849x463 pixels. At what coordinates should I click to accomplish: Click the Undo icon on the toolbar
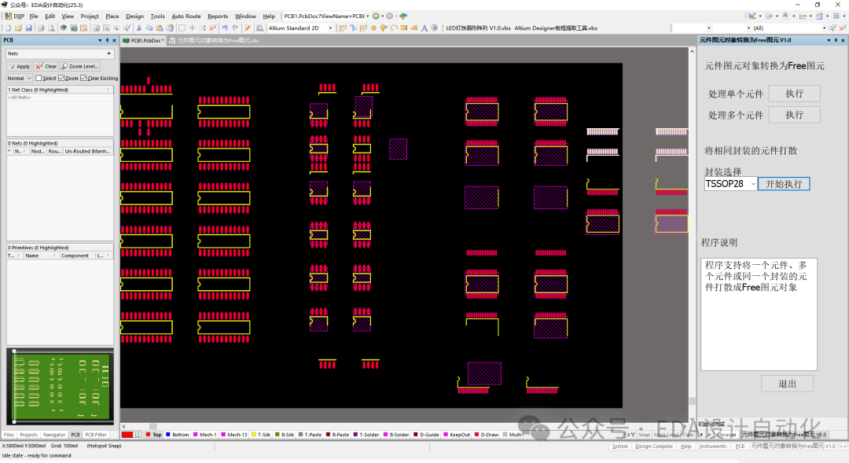[x=225, y=27]
